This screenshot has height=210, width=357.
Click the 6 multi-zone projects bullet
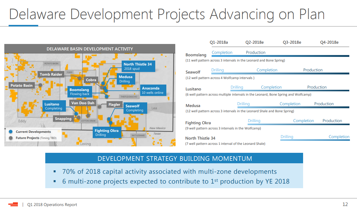(x=176, y=181)
